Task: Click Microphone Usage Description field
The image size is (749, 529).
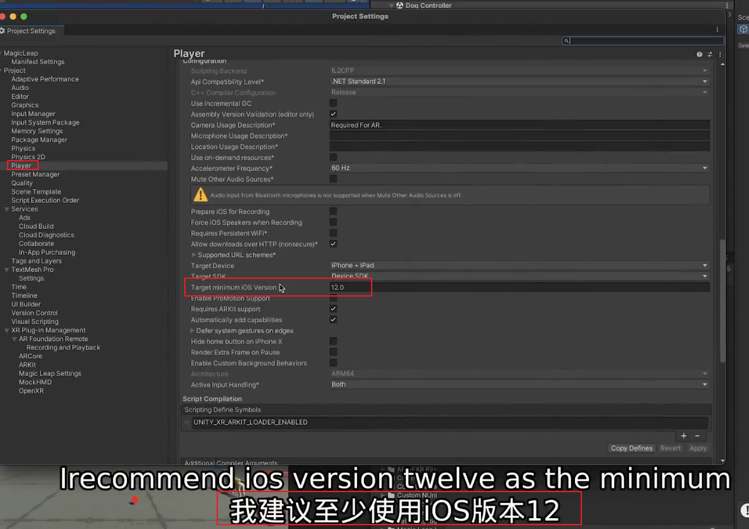Action: pos(519,136)
